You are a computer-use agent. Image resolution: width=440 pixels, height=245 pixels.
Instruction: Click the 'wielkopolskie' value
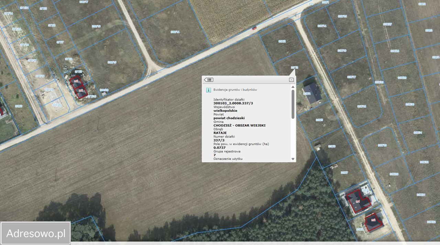pos(225,111)
